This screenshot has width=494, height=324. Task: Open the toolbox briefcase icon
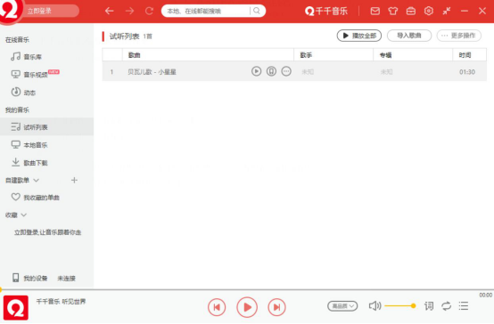coord(411,11)
